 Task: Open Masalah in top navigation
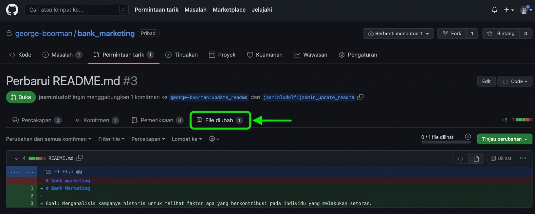point(195,10)
